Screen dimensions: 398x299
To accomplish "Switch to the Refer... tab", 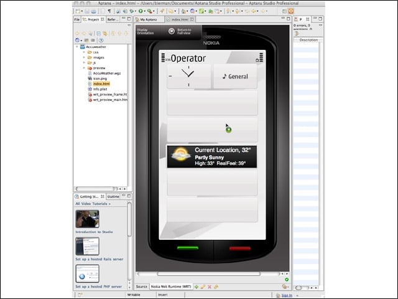I will [113, 19].
